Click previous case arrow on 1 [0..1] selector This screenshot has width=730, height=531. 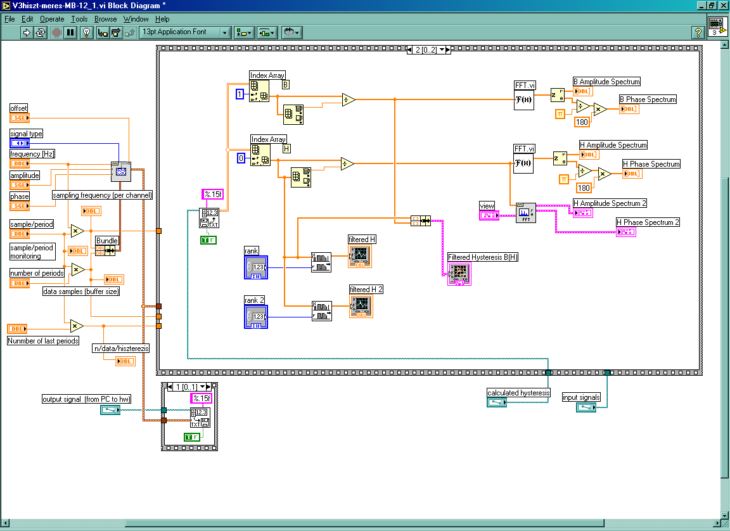pos(169,387)
